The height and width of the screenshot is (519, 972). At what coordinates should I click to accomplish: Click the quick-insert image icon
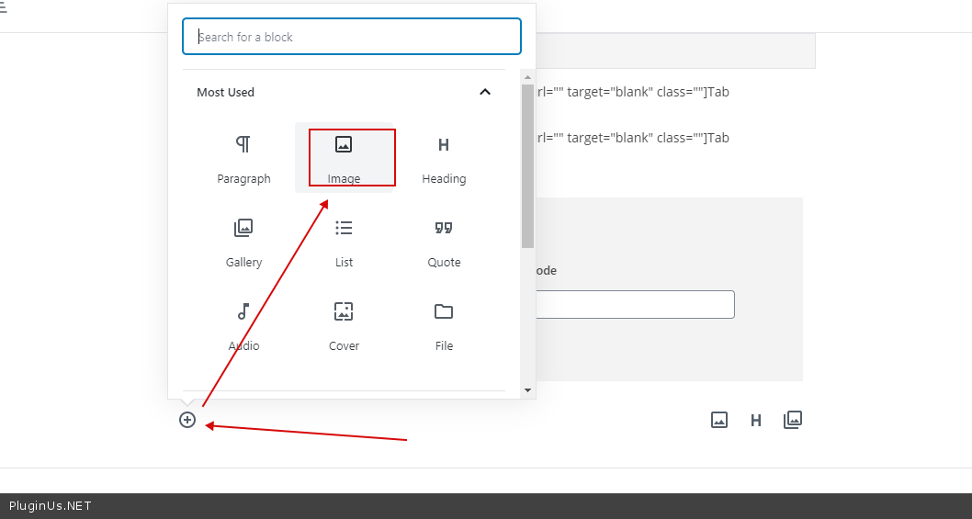pyautogui.click(x=719, y=420)
